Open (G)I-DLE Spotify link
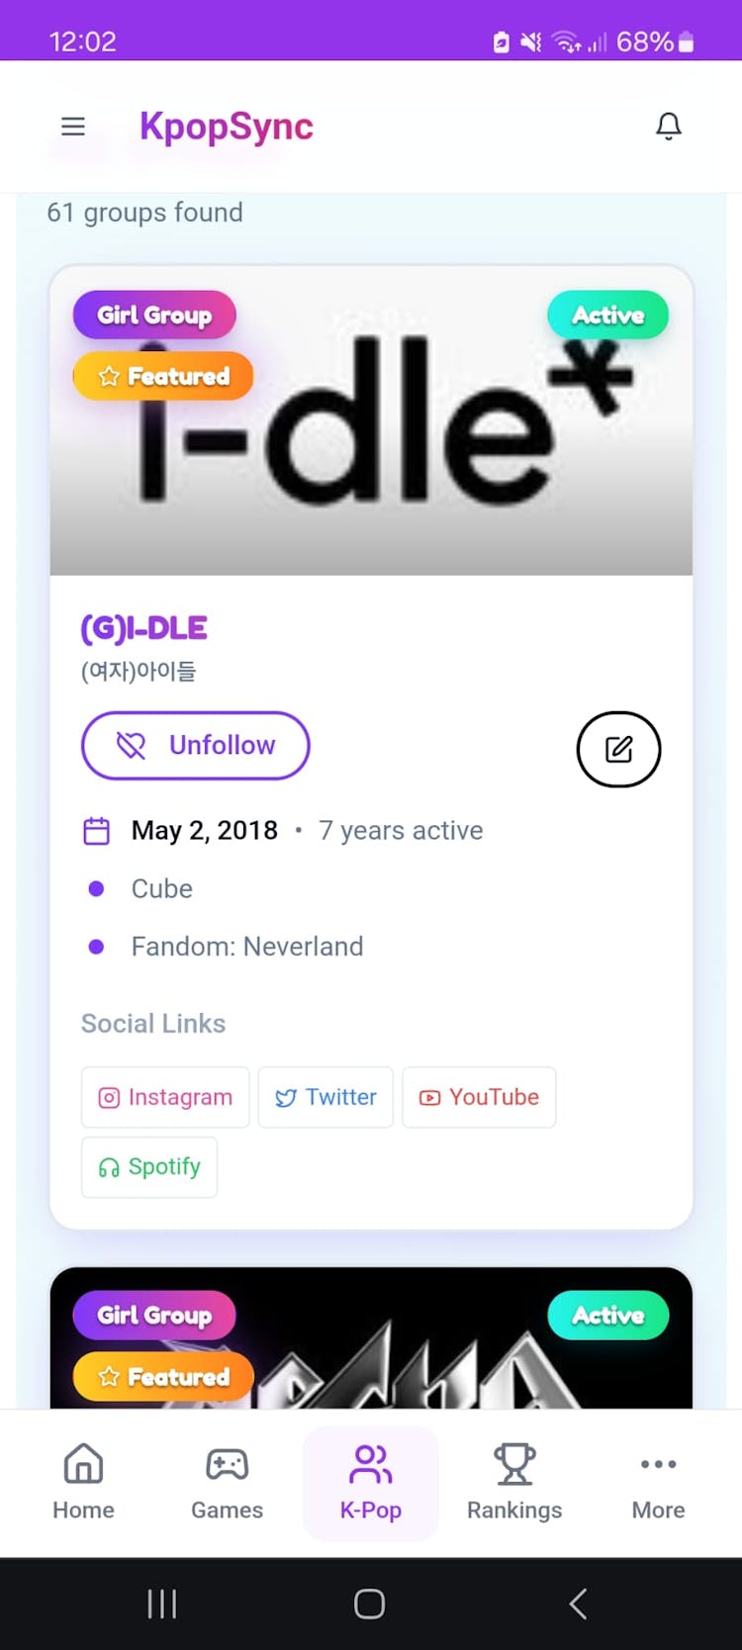Screen dimensions: 742x1650 [x=149, y=1167]
